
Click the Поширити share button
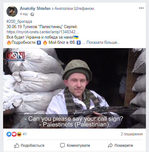(x=120, y=146)
